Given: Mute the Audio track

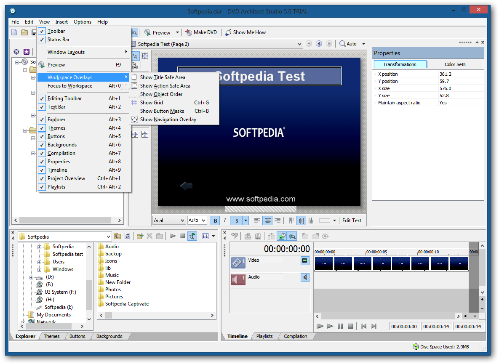Looking at the screenshot, I should (x=304, y=278).
